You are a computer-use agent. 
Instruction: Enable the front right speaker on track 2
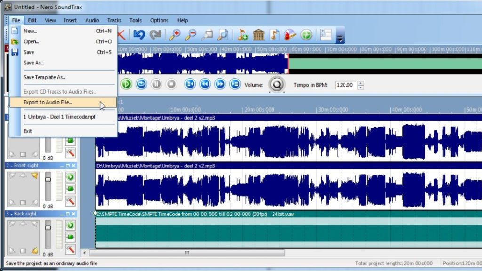34,176
